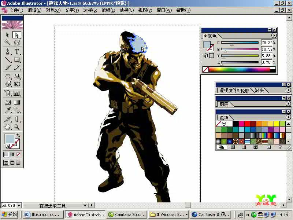Click the C percentage value field
Viewport: 293px width, 220px height.
click(x=267, y=43)
